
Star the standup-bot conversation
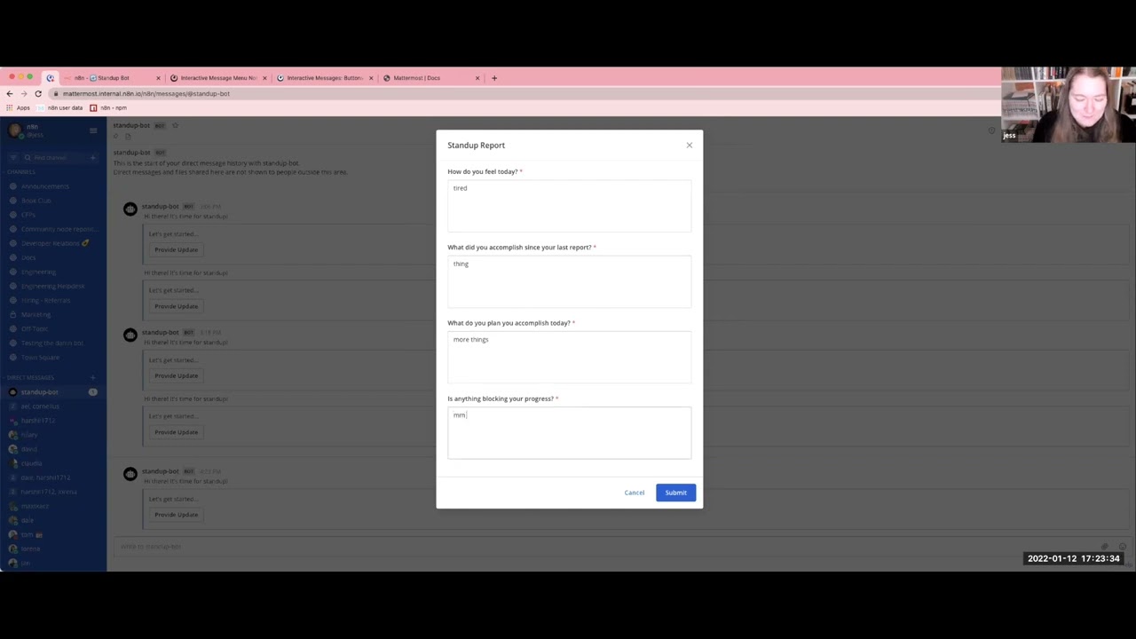coord(175,125)
